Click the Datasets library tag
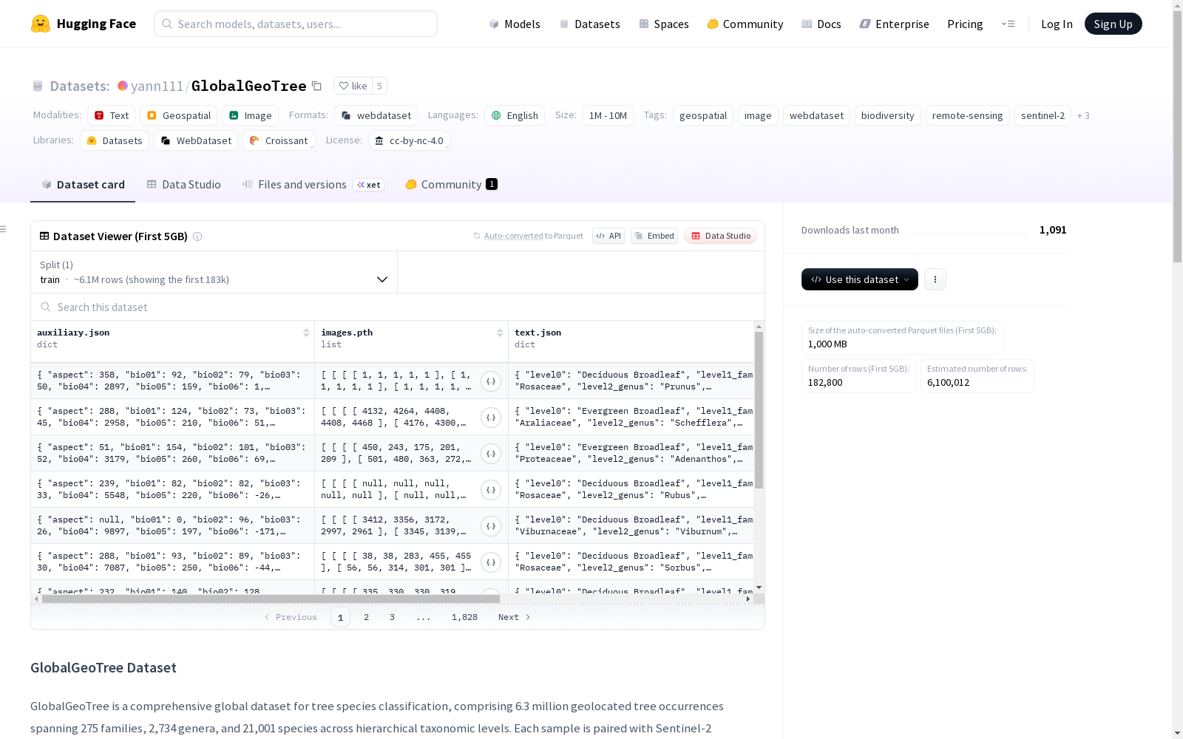The width and height of the screenshot is (1183, 739). tap(115, 140)
